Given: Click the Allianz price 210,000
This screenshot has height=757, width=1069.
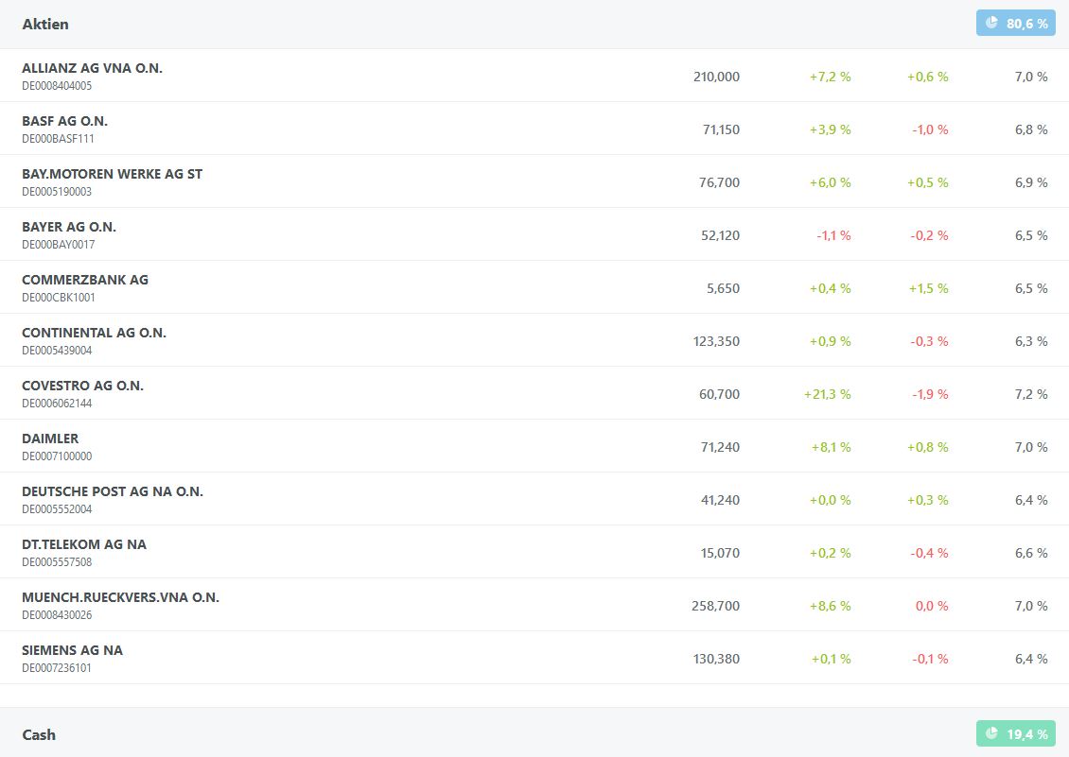Looking at the screenshot, I should 716,77.
